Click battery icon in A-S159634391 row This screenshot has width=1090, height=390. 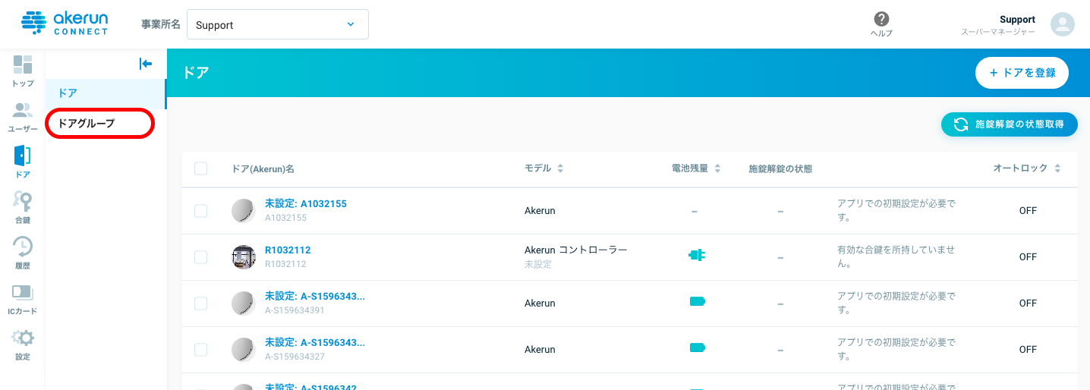(697, 302)
